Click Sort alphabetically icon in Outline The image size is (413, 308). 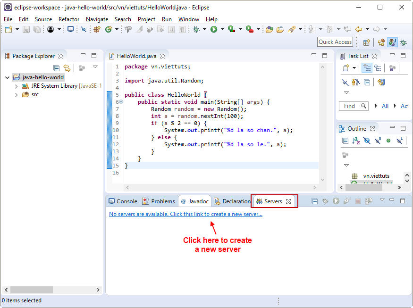tap(356, 141)
